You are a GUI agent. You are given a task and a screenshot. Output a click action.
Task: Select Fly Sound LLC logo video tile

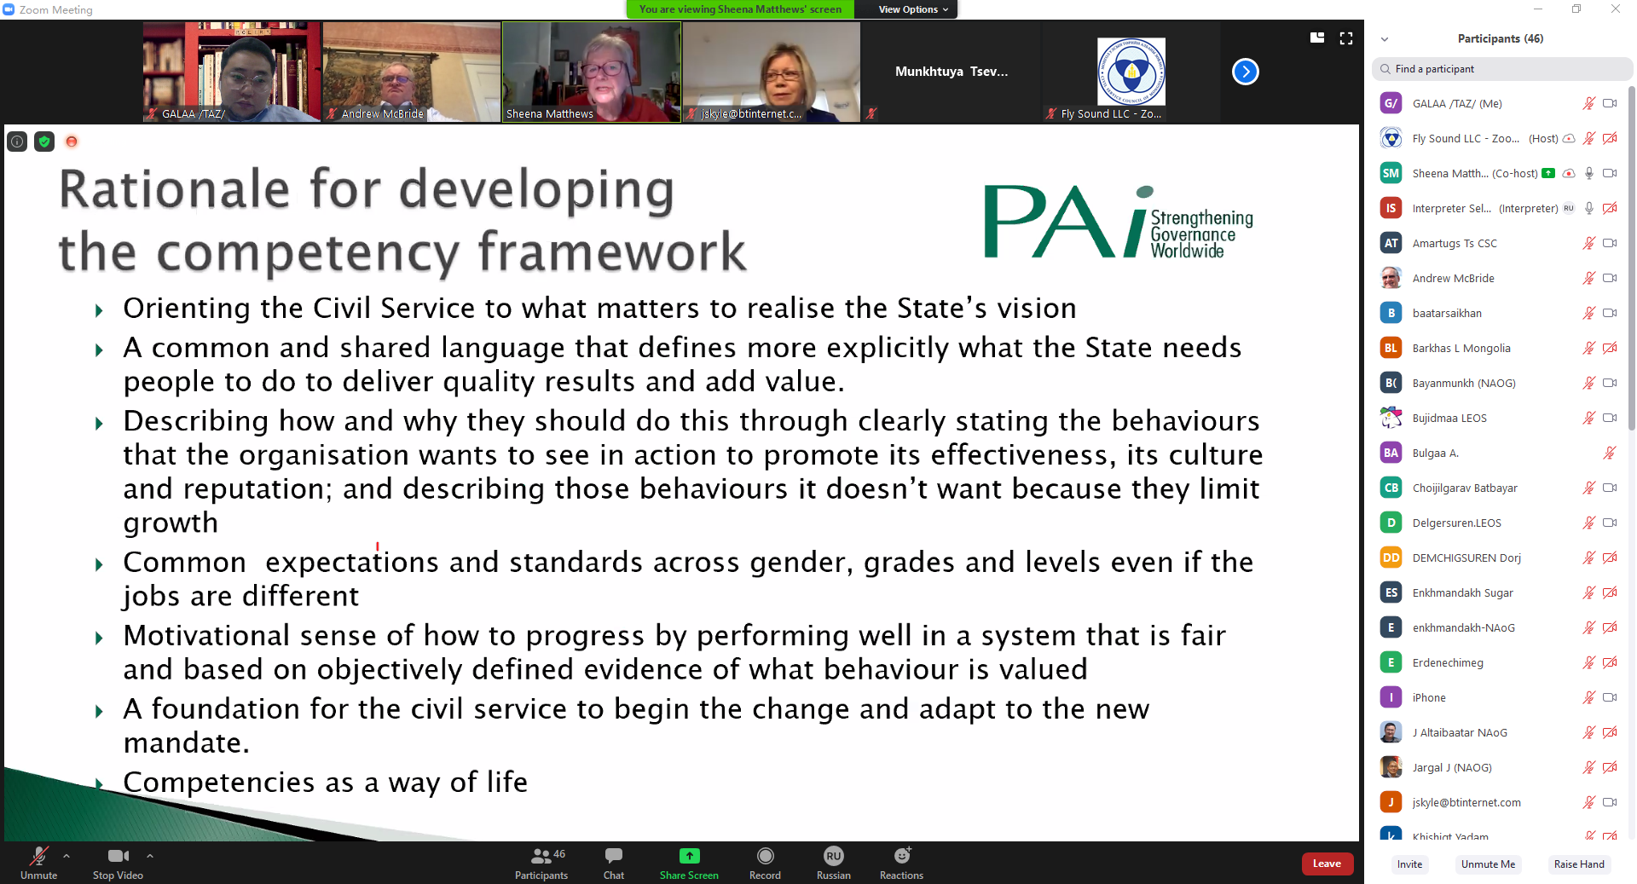point(1131,72)
